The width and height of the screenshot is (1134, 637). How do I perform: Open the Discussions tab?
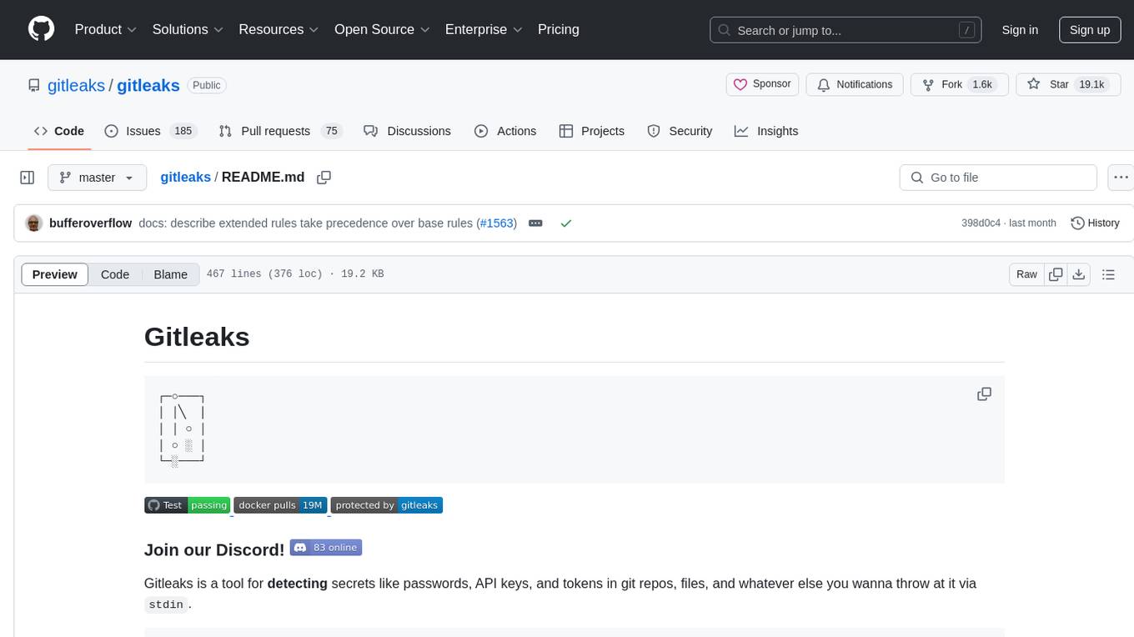pos(407,131)
